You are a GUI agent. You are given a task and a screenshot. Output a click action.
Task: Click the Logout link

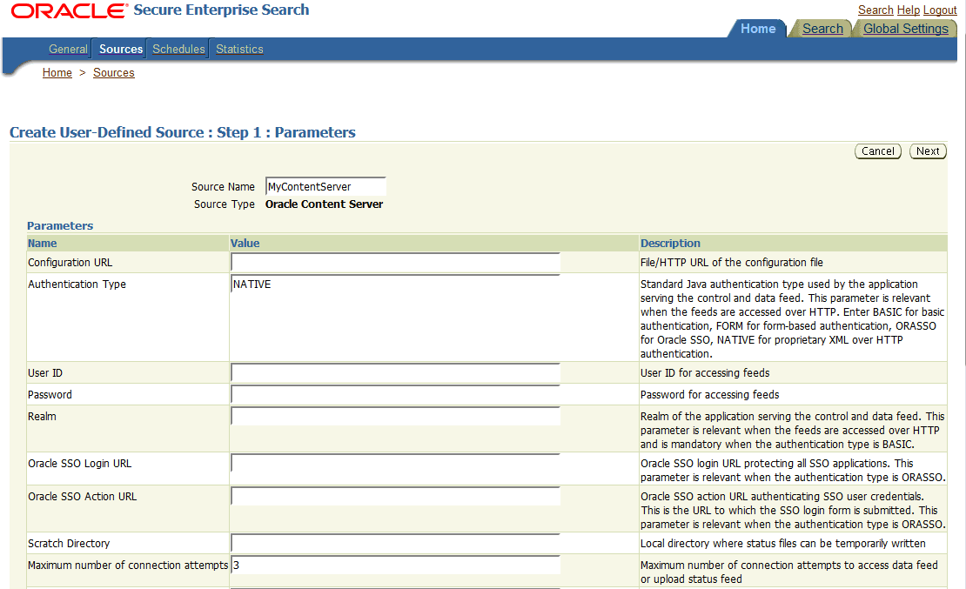tap(940, 10)
